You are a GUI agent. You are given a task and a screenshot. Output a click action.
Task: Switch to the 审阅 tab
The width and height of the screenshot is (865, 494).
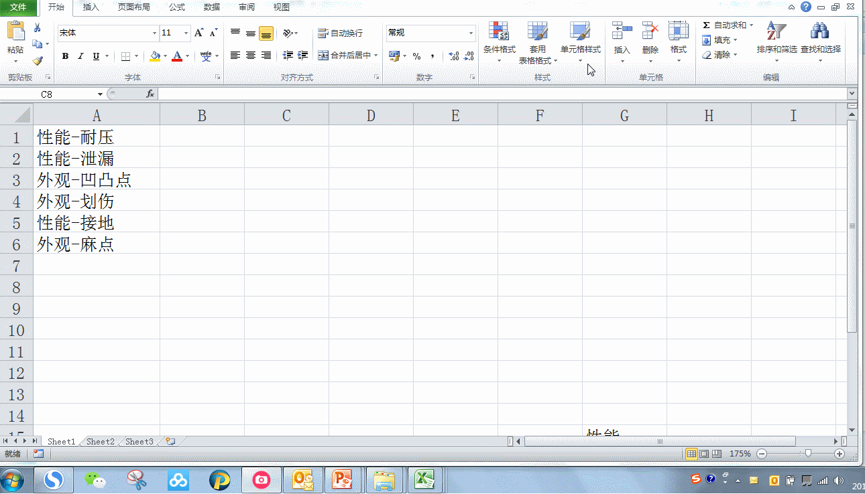(x=247, y=7)
